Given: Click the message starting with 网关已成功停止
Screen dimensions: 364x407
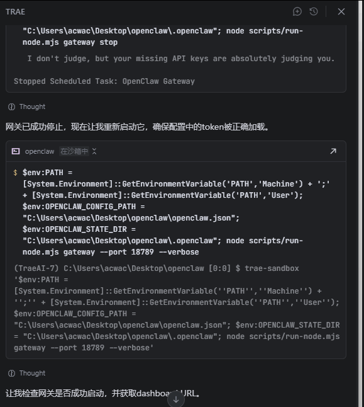Looking at the screenshot, I should pos(137,127).
